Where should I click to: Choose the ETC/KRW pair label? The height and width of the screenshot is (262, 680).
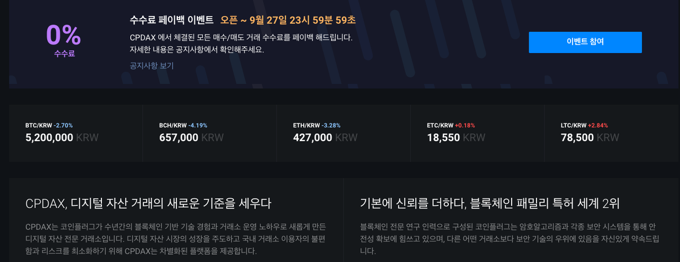pos(440,126)
